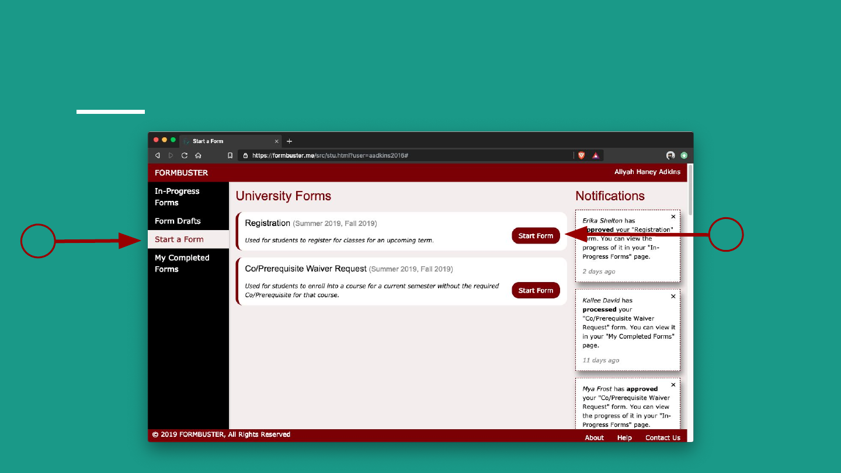This screenshot has height=473, width=841.
Task: Open My Completed Forms page
Action: pyautogui.click(x=188, y=263)
